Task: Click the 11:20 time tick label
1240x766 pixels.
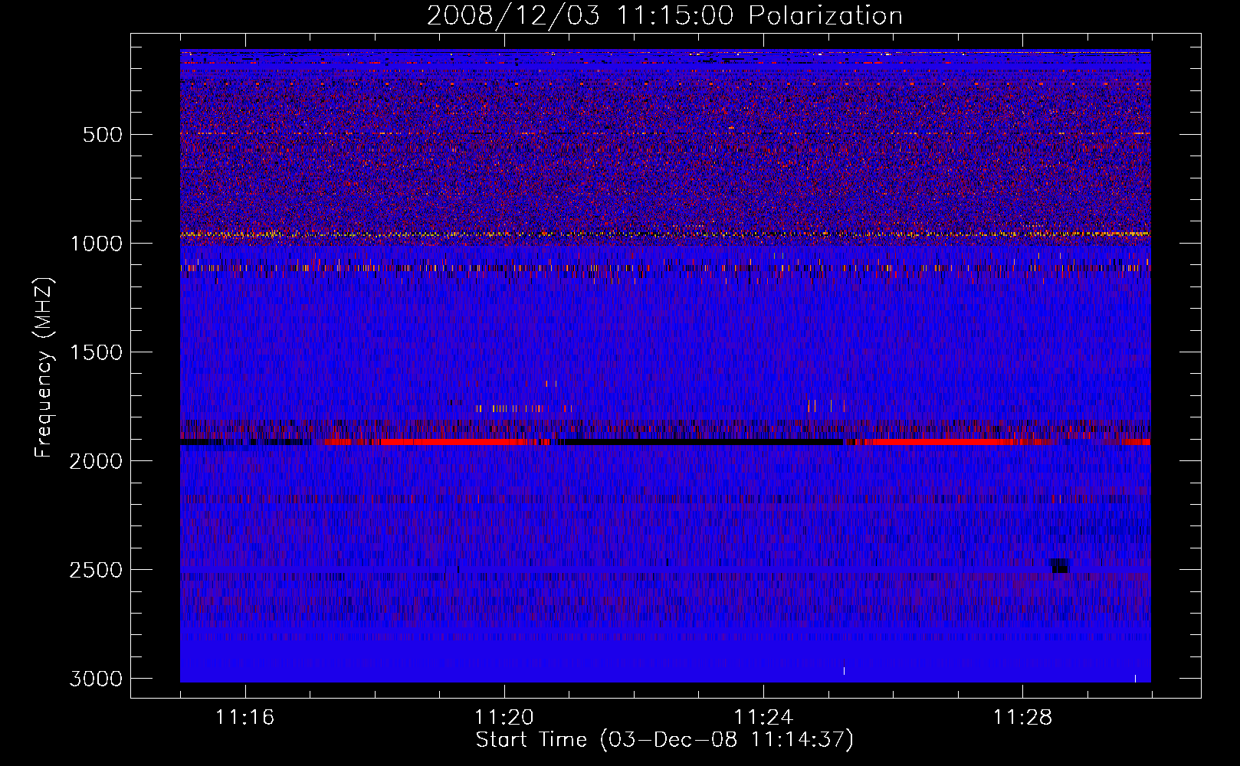Action: coord(504,718)
